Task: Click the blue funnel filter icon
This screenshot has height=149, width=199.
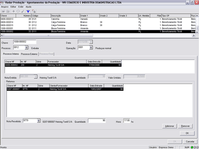Action: (28, 11)
